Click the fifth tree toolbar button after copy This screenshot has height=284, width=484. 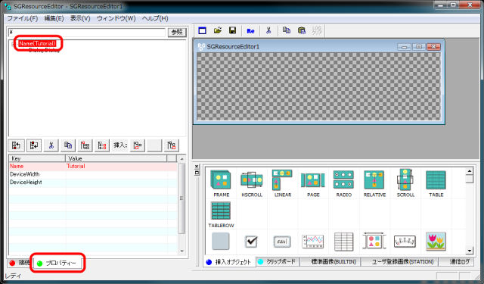click(x=85, y=145)
